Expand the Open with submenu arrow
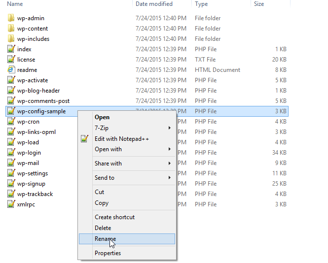This screenshot has height=263, width=328. coord(170,149)
